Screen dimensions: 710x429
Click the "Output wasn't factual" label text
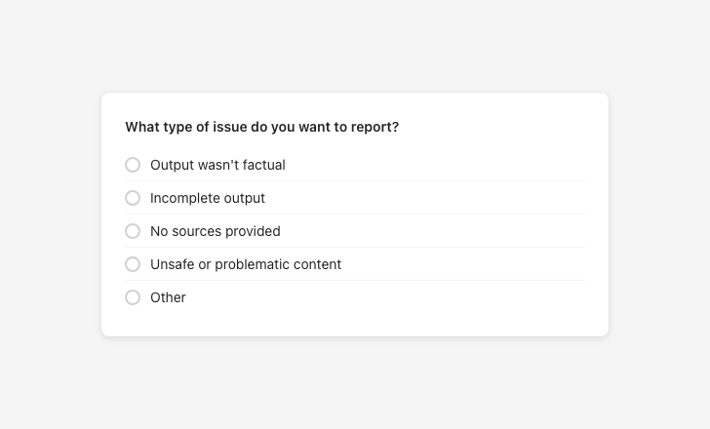click(217, 165)
